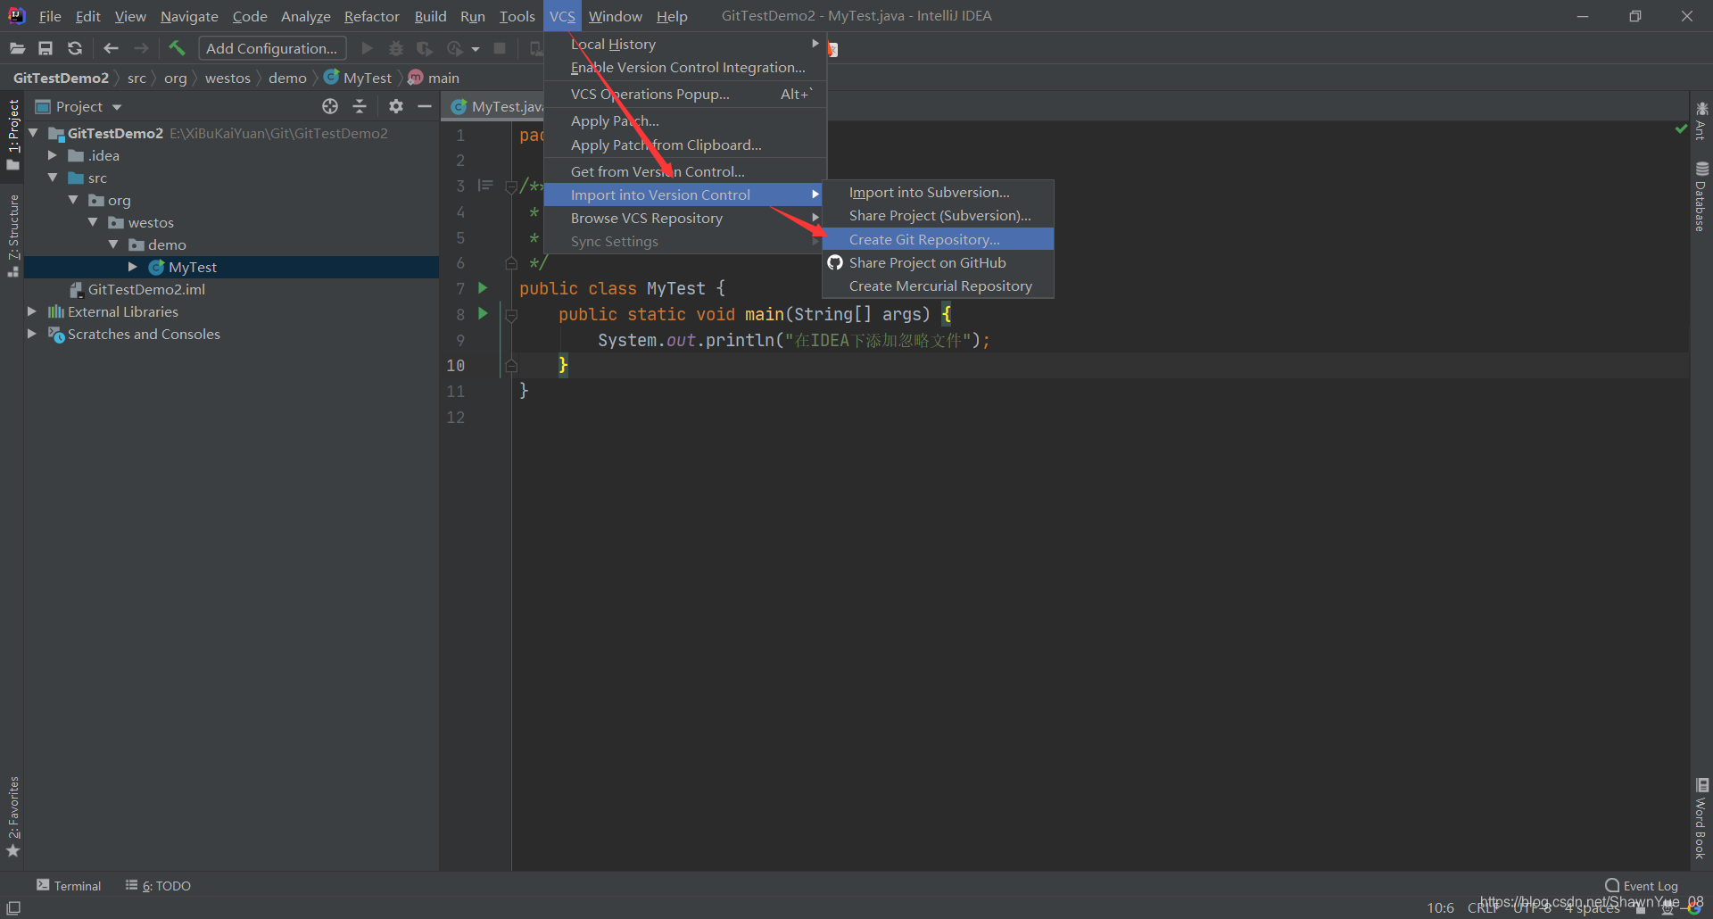Click the locate target icon in Project panel
The width and height of the screenshot is (1713, 919).
click(x=330, y=106)
